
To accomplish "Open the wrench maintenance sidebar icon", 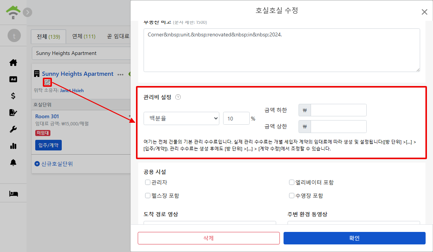I will pos(13,129).
